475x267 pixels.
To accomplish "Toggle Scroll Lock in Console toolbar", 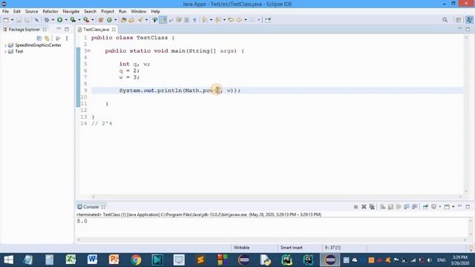I will coord(390,207).
